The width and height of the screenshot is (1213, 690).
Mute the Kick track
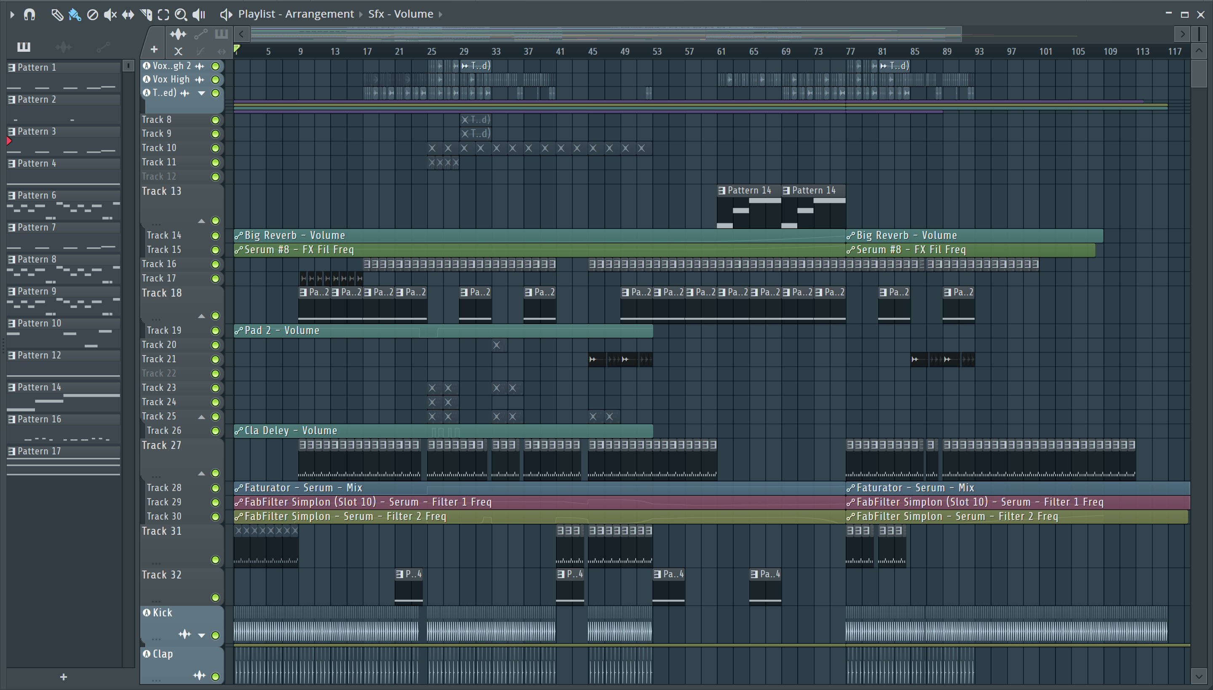coord(215,635)
